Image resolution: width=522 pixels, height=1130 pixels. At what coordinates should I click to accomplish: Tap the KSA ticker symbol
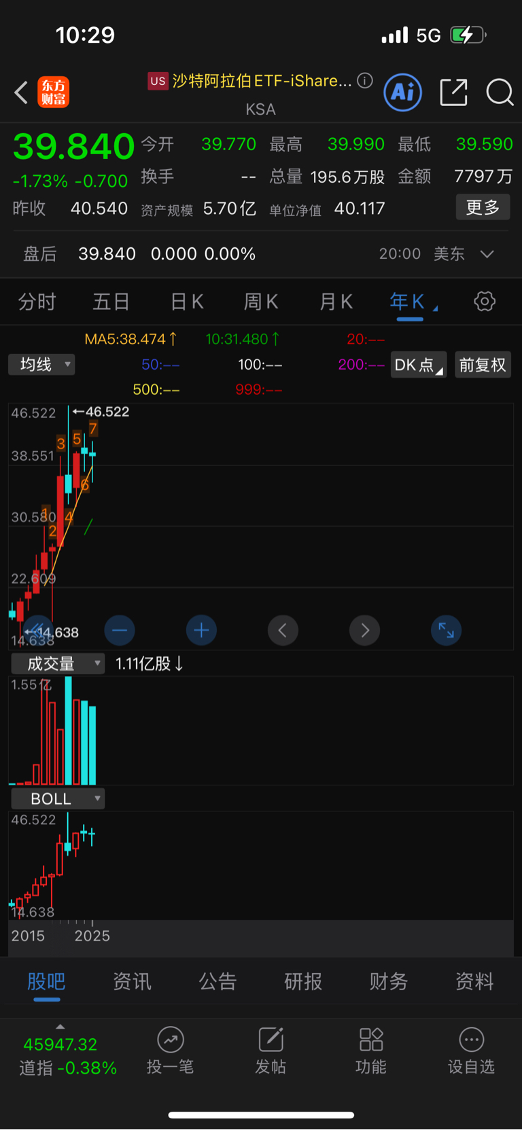pyautogui.click(x=260, y=109)
